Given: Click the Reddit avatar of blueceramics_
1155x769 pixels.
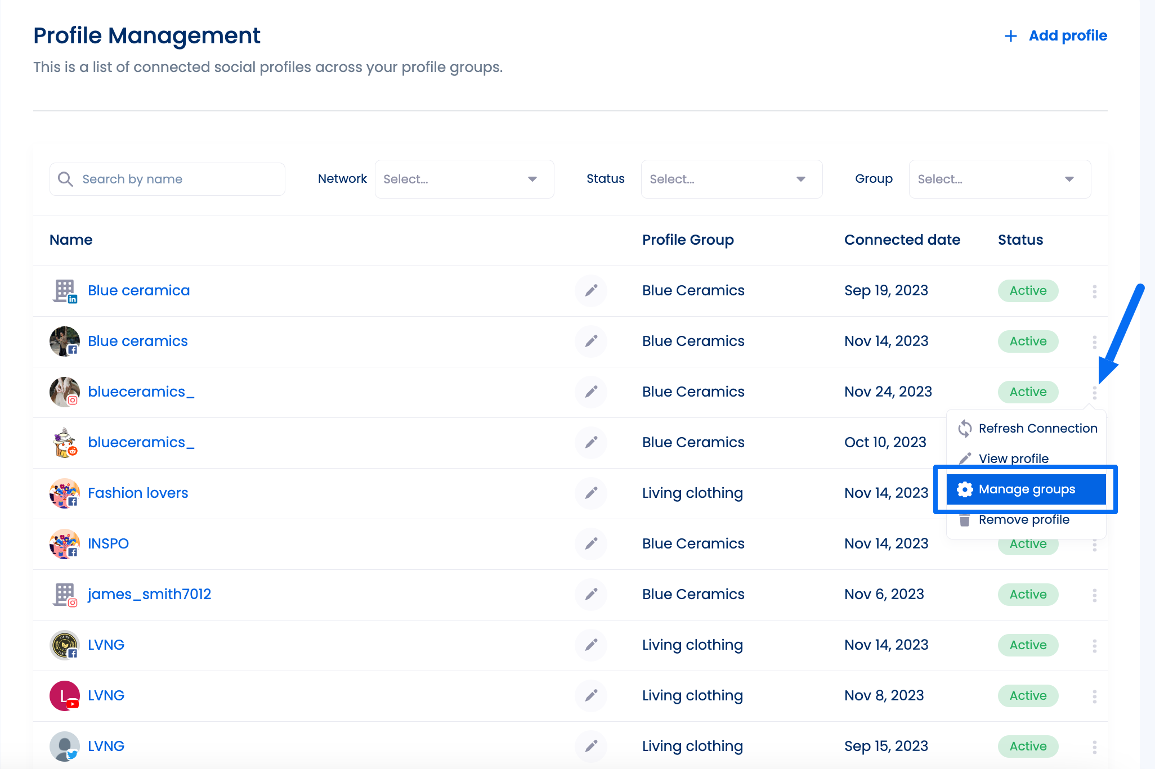Looking at the screenshot, I should coord(65,443).
